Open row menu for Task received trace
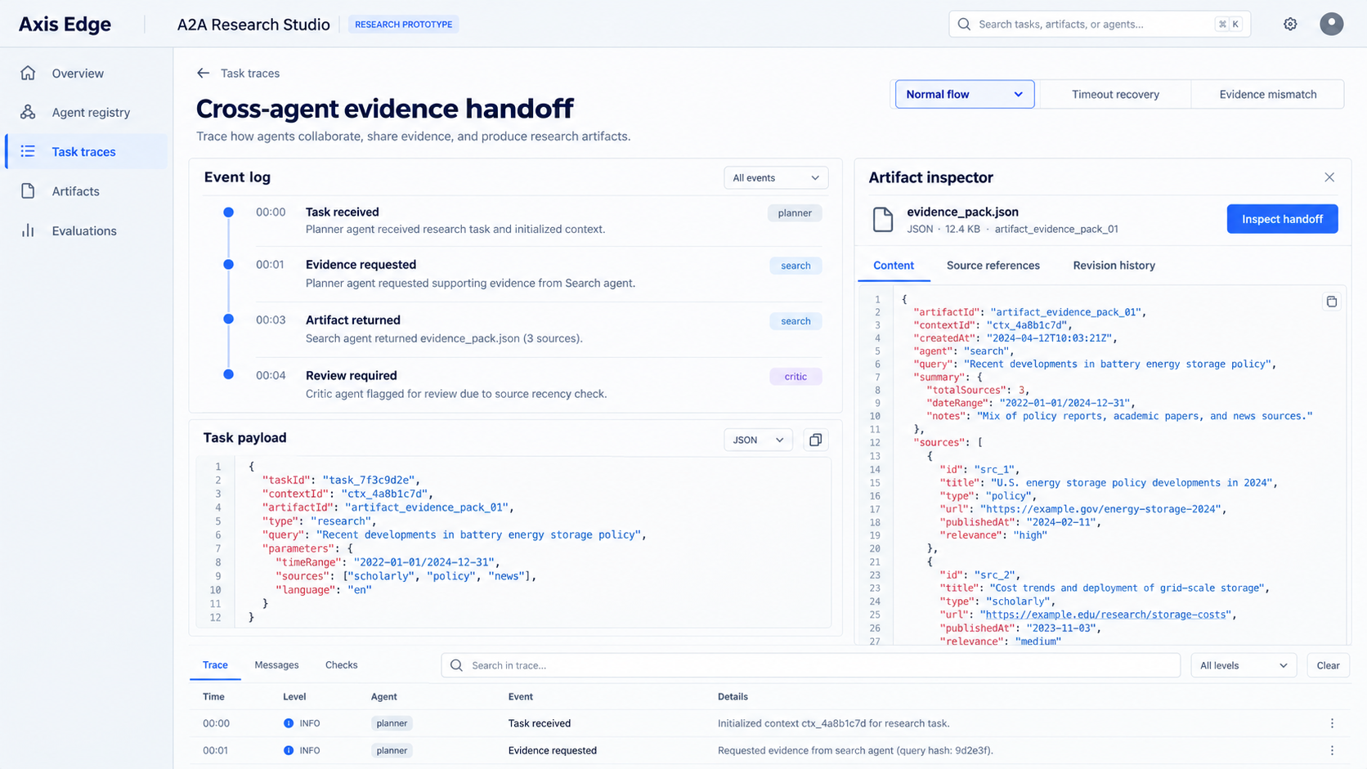 point(1332,723)
